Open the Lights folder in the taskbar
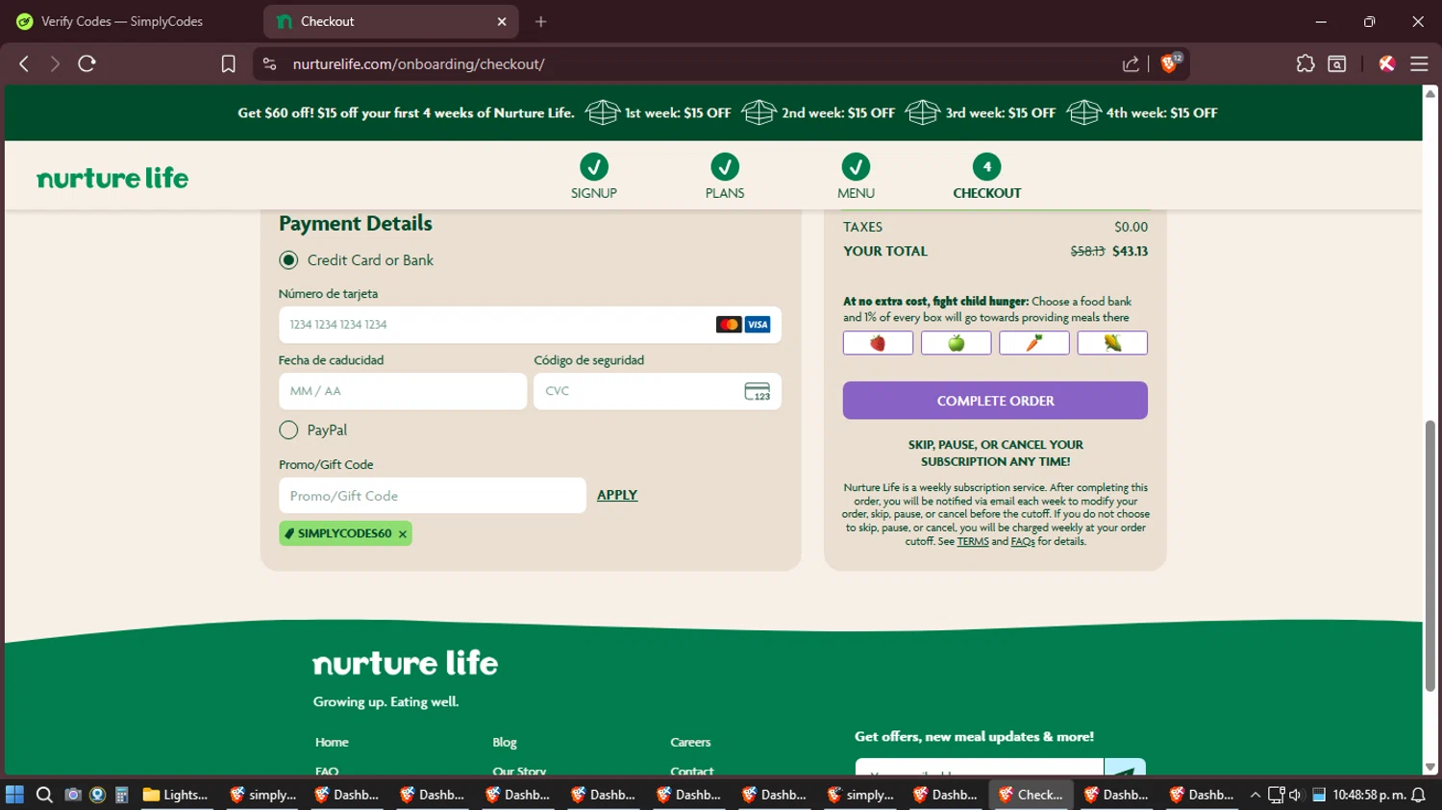Screen dimensions: 1442x810 [176, 795]
